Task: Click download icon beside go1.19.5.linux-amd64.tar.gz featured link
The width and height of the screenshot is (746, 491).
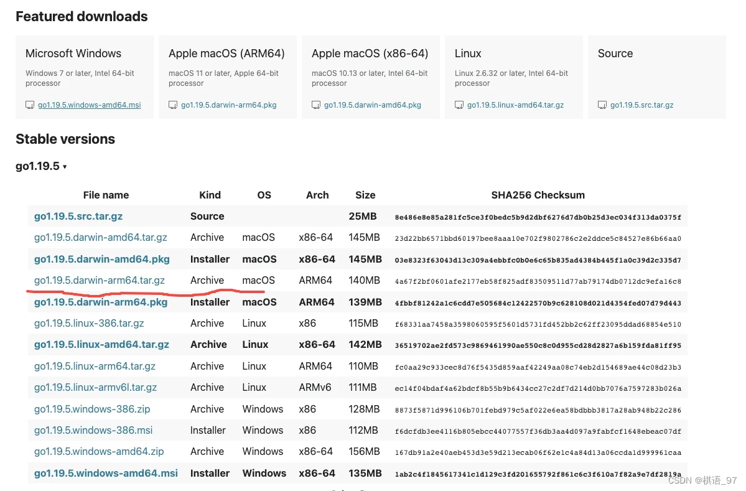Action: pos(459,105)
